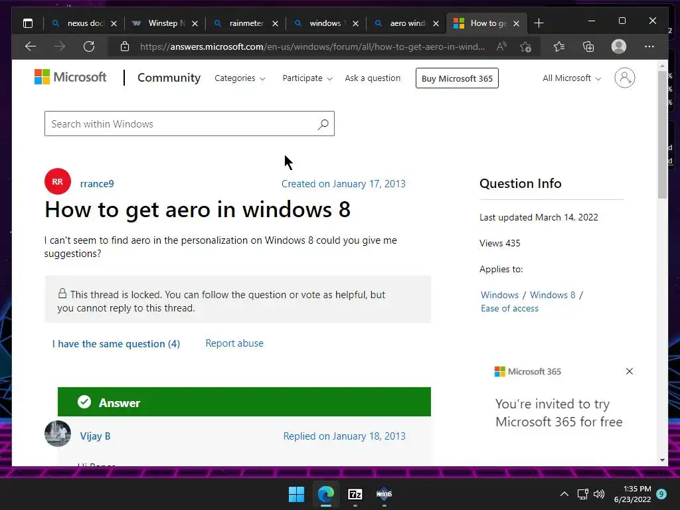Image resolution: width=680 pixels, height=510 pixels.
Task: Go back to the previous page
Action: click(31, 46)
